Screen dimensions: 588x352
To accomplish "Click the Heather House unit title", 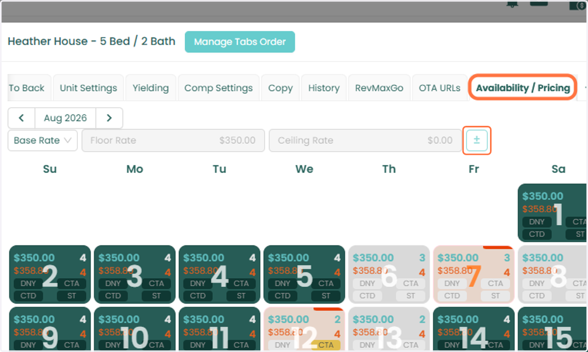I will (x=92, y=42).
